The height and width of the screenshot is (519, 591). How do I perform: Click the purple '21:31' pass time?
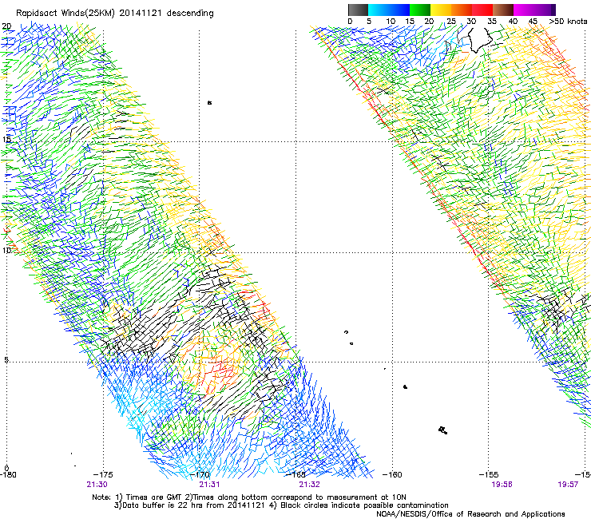209,485
